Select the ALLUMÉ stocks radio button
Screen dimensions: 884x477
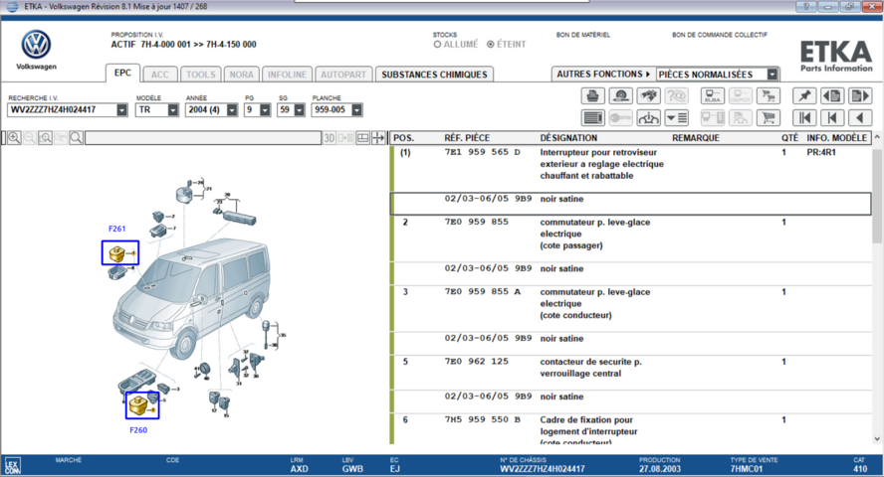[x=437, y=45]
